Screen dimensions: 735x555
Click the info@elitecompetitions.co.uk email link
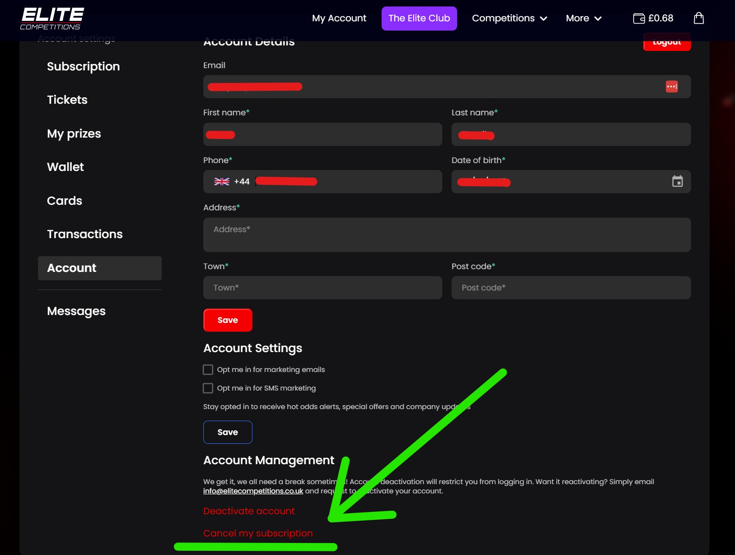point(253,491)
